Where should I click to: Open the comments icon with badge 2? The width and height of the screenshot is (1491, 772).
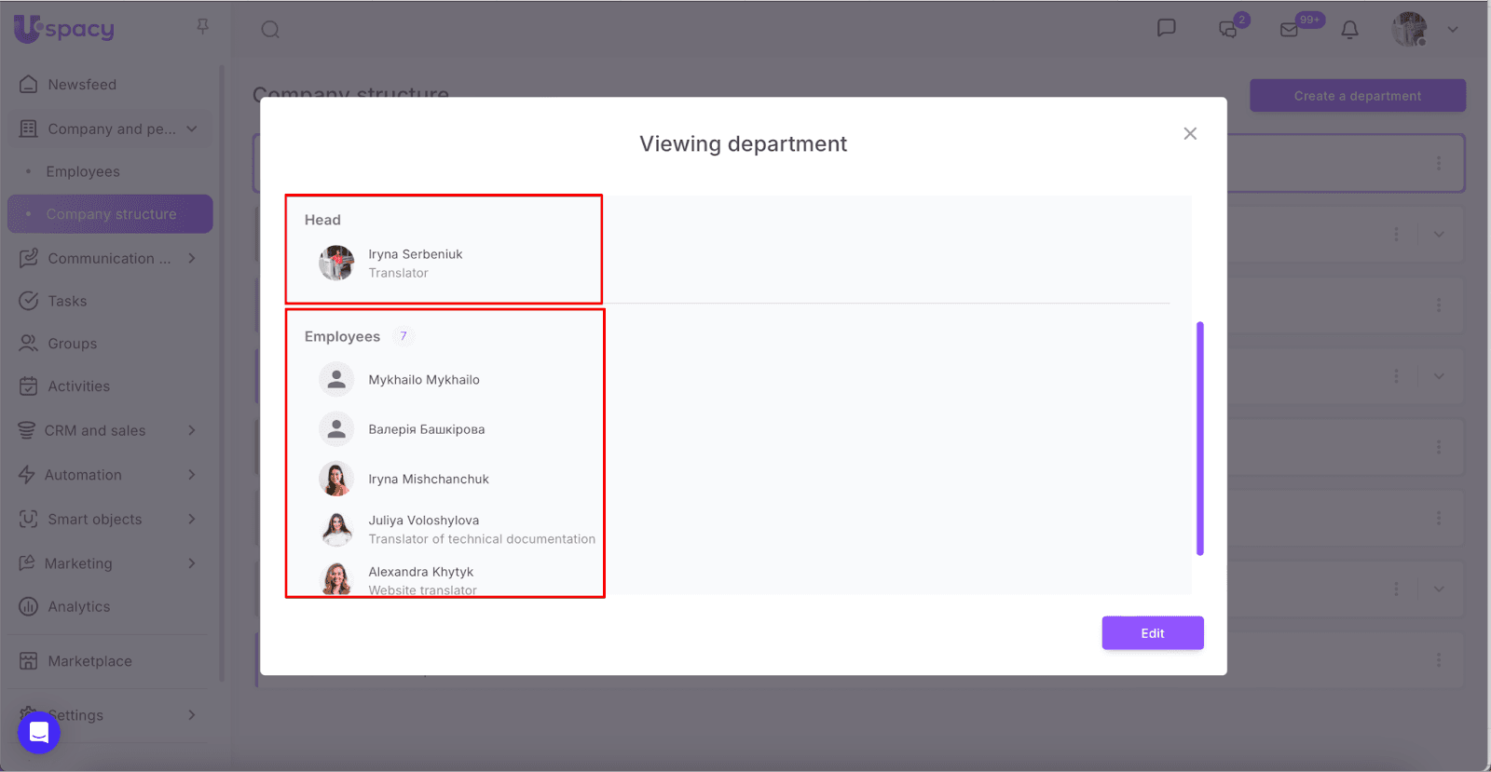(x=1229, y=29)
